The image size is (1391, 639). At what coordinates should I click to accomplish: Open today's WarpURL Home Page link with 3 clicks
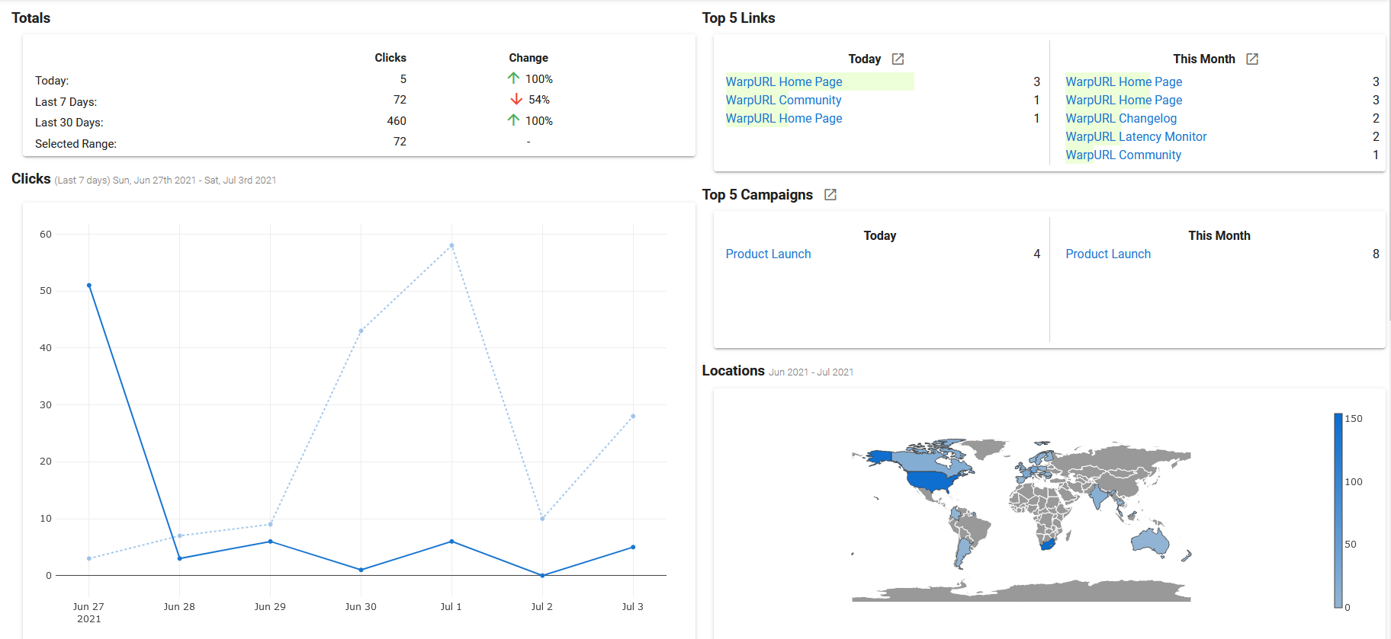pyautogui.click(x=784, y=81)
